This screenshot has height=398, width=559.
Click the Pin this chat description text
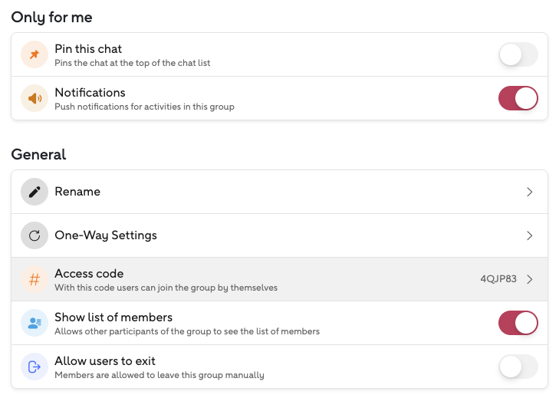coord(132,63)
